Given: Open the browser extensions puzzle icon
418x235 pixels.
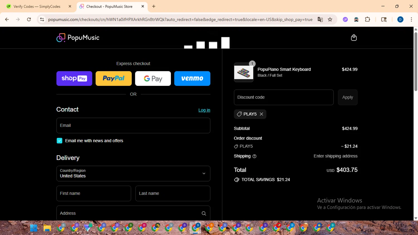Looking at the screenshot, I should click(x=368, y=20).
